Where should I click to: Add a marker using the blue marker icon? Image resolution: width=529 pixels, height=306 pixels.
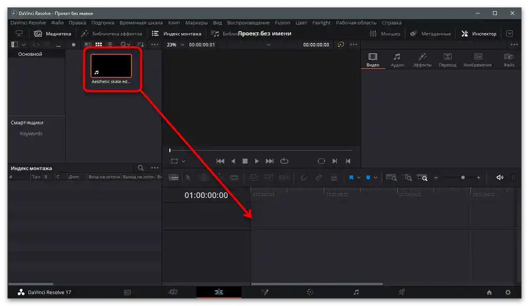(x=368, y=178)
